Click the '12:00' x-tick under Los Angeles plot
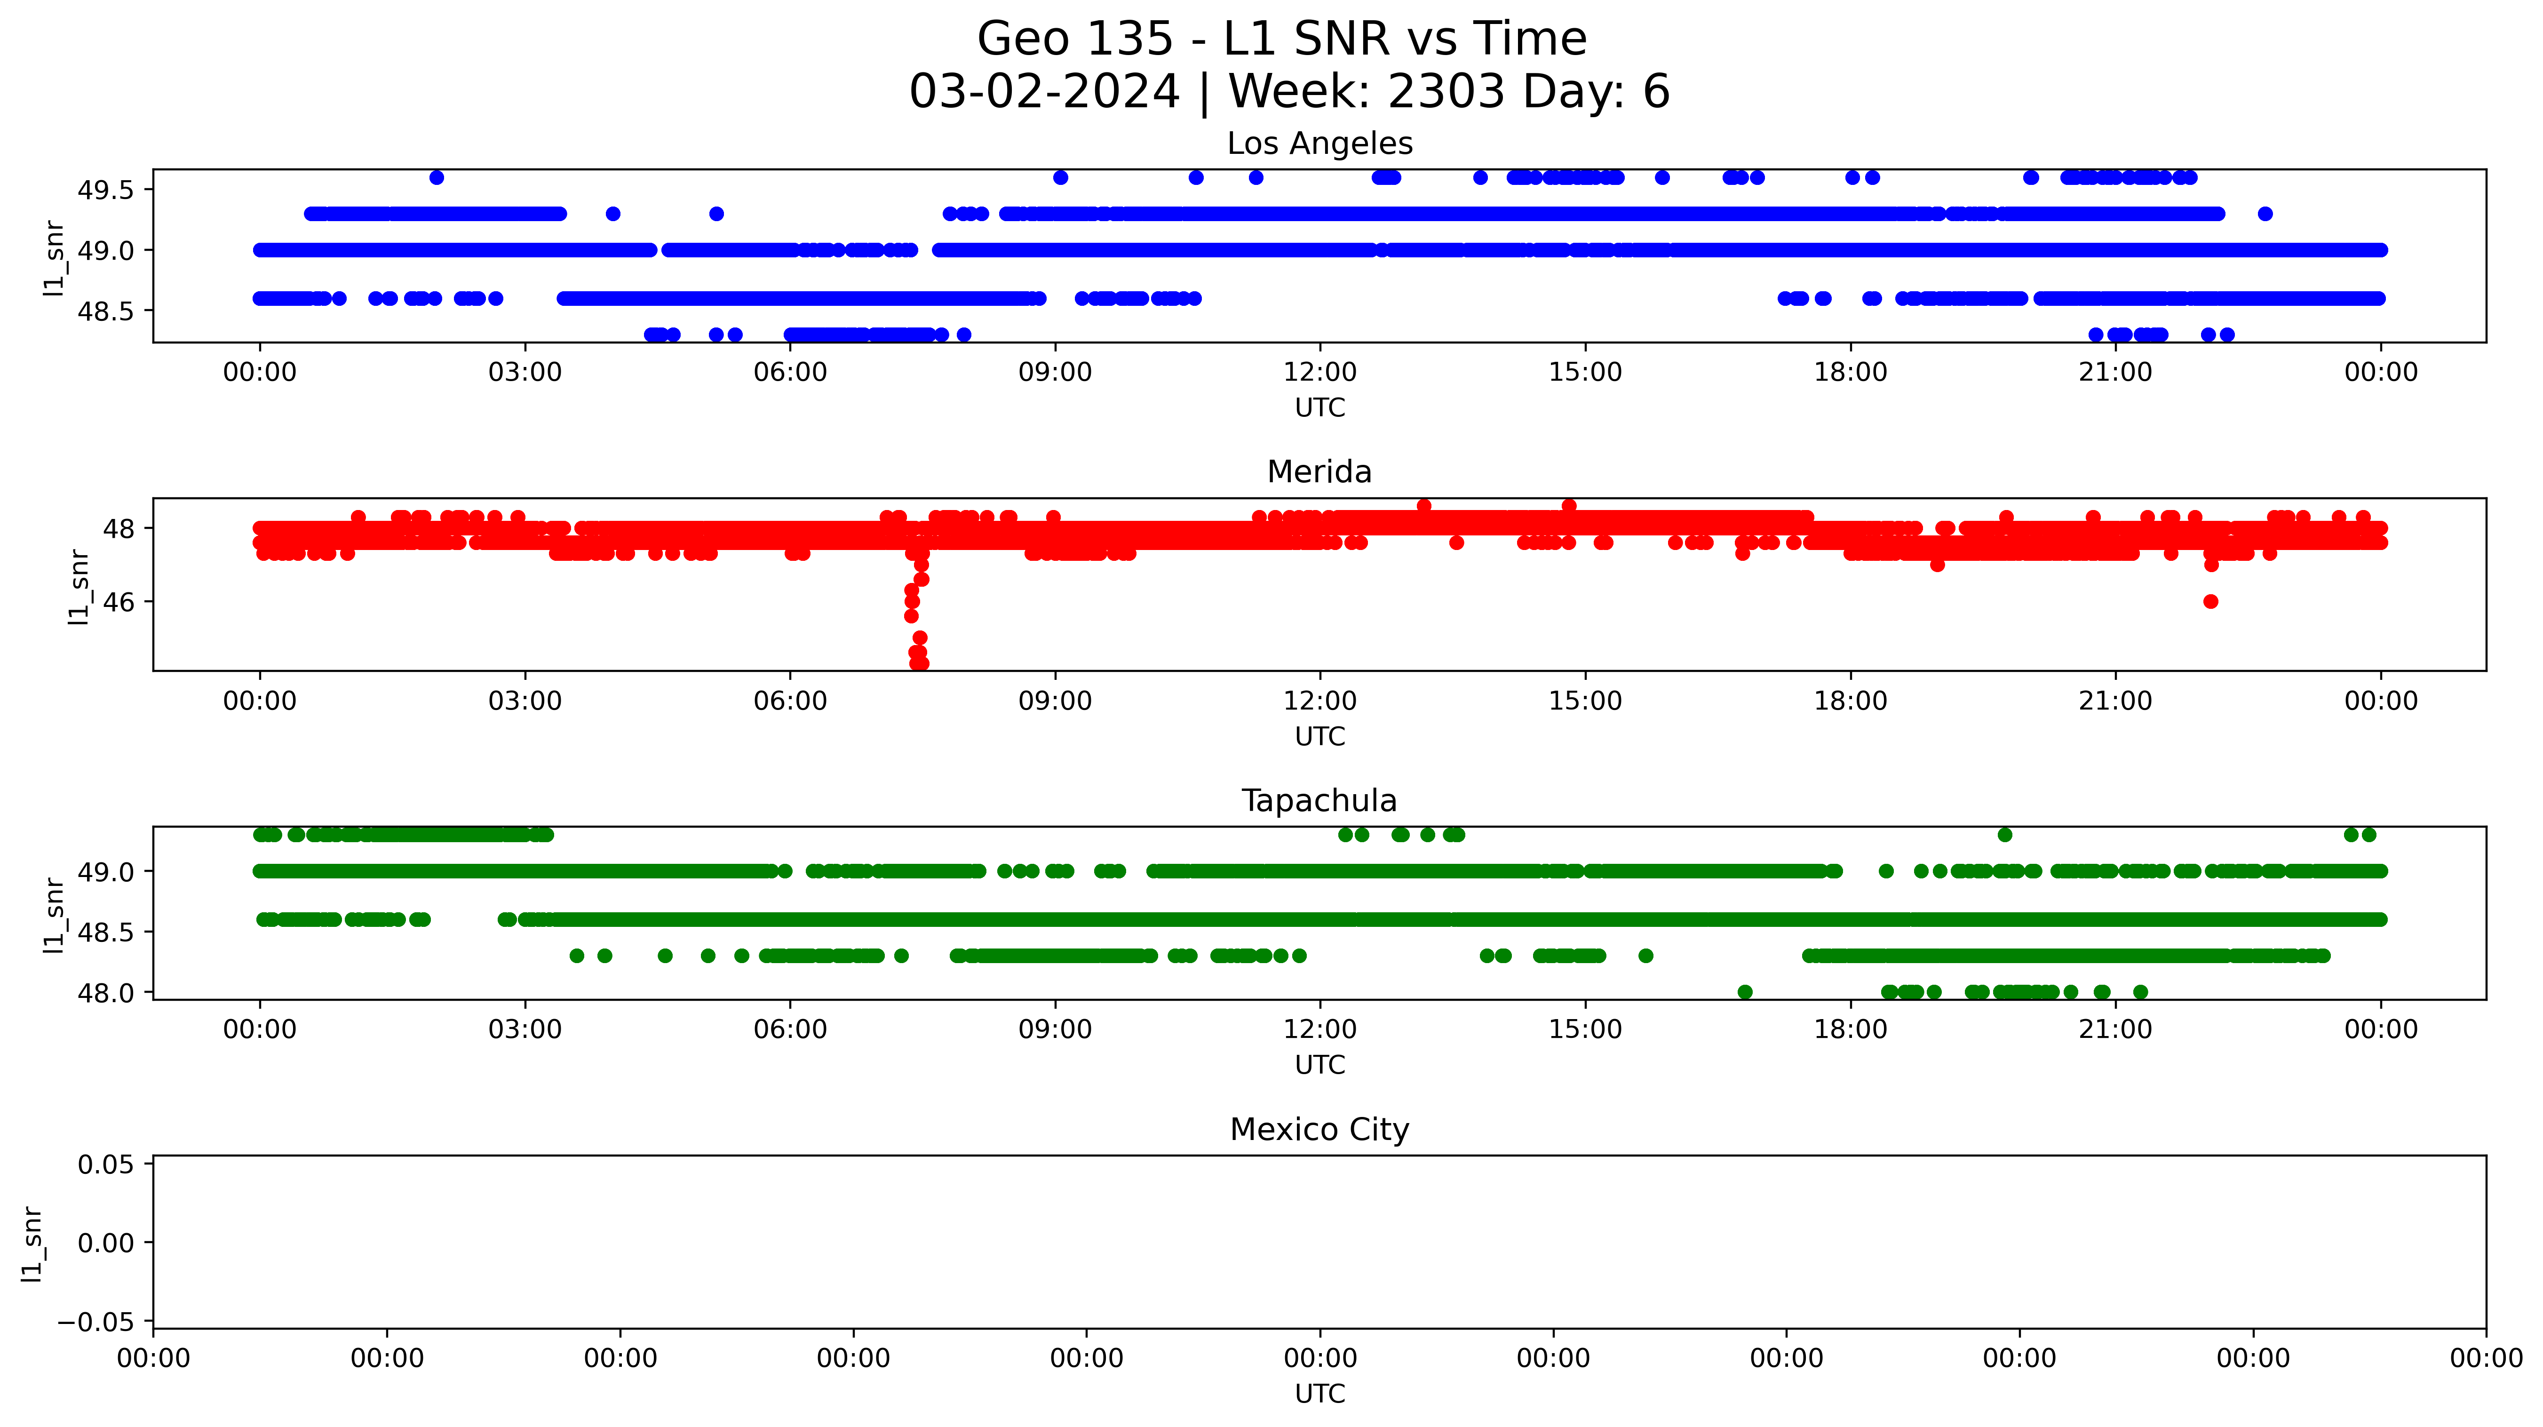The height and width of the screenshot is (1427, 2543). point(1320,372)
